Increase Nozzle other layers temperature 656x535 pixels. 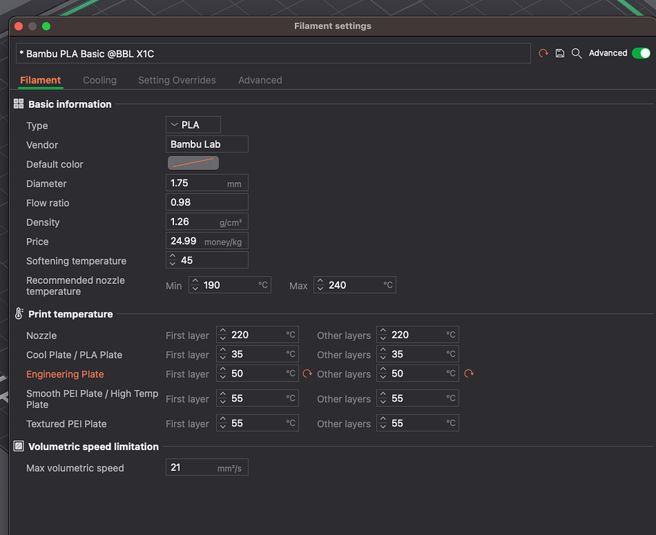point(383,330)
